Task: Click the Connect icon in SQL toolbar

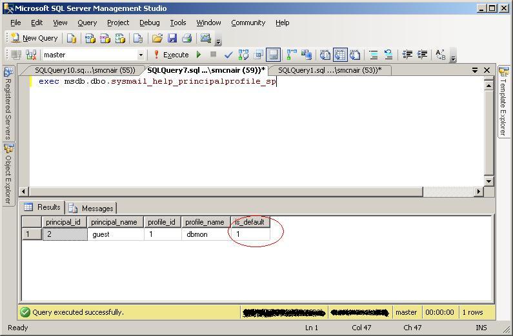Action: [16, 55]
